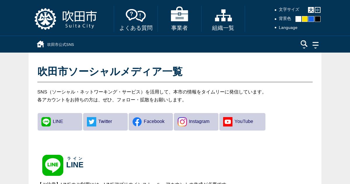Jump to Twitter section link
Screen dimensions: 350x184
[x=105, y=122]
